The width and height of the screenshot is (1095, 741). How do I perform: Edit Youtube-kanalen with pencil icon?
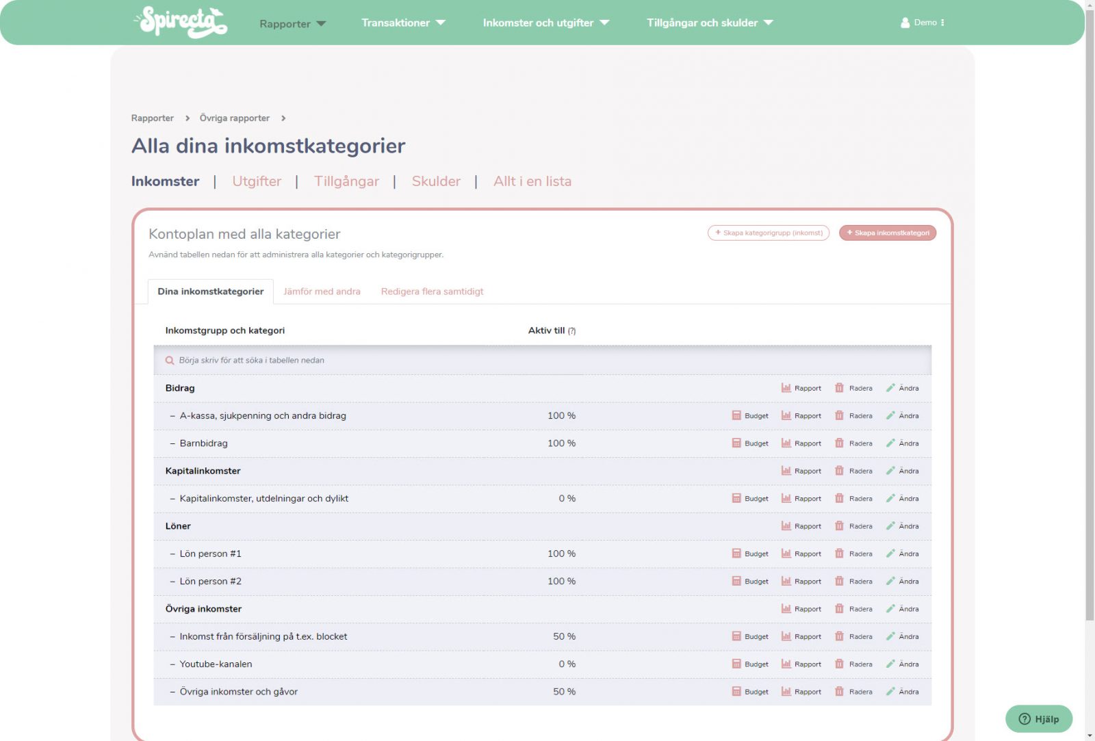pos(890,664)
